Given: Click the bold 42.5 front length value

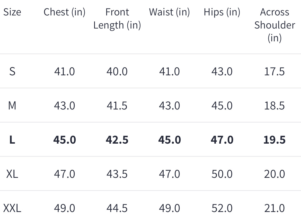Looking at the screenshot, I should point(117,140).
